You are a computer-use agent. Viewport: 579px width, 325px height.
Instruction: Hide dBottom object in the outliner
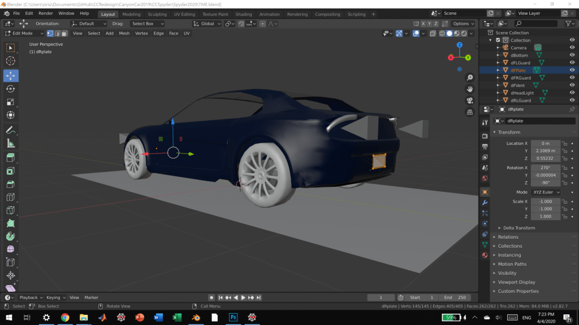click(572, 55)
